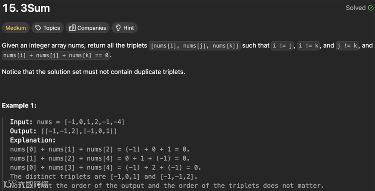This screenshot has width=375, height=191.
Task: Click the building icon beside Companies
Action: click(72, 28)
